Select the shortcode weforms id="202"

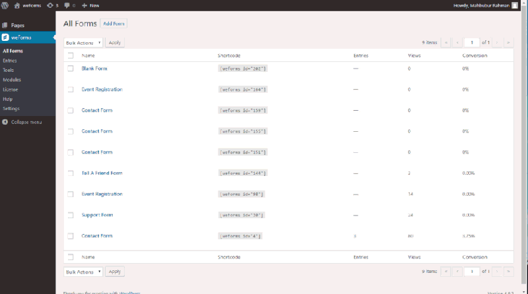pos(243,69)
